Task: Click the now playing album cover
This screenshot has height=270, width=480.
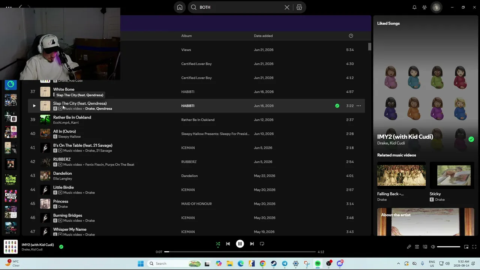Action: click(10, 247)
